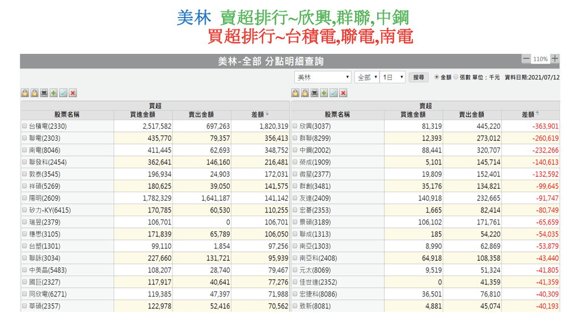Sort left table by 差額 column header

pos(260,115)
